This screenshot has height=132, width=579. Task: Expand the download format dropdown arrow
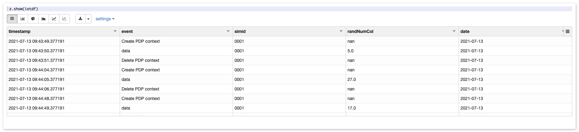pyautogui.click(x=88, y=19)
